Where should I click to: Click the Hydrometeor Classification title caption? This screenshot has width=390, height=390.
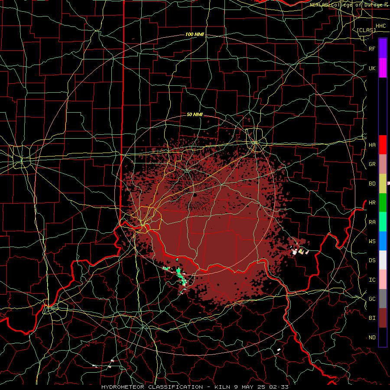pos(195,387)
